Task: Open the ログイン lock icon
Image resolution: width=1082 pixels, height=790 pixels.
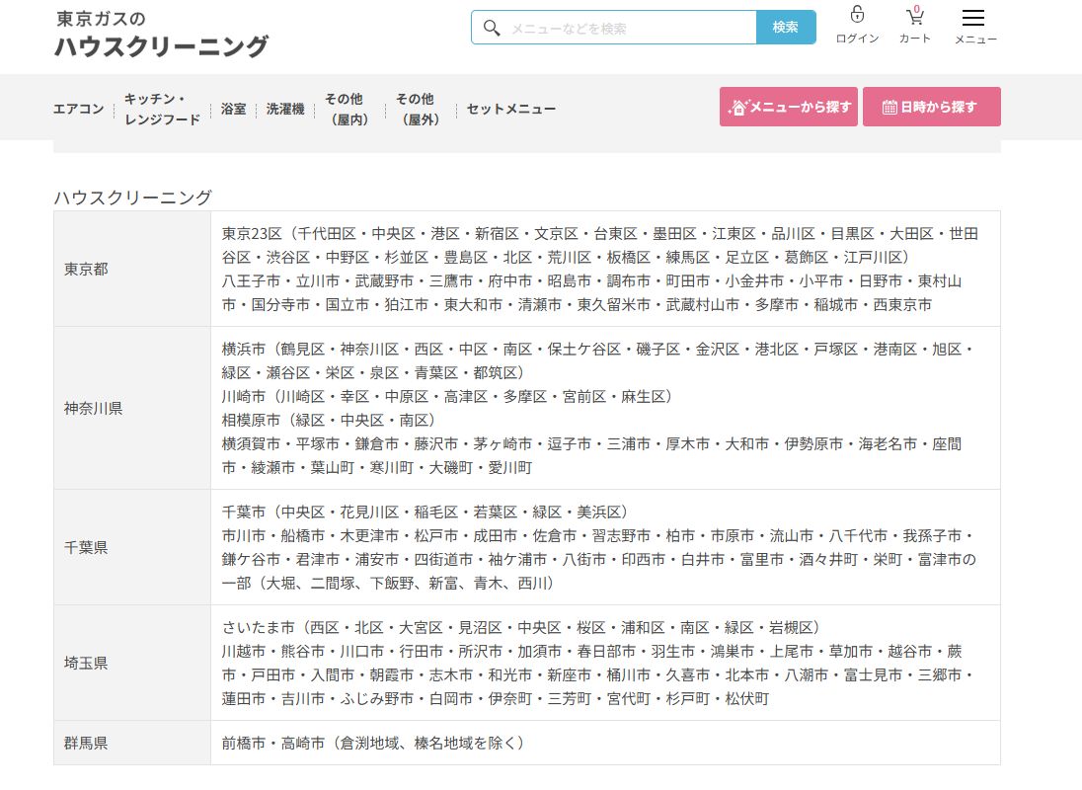Action: pyautogui.click(x=857, y=16)
